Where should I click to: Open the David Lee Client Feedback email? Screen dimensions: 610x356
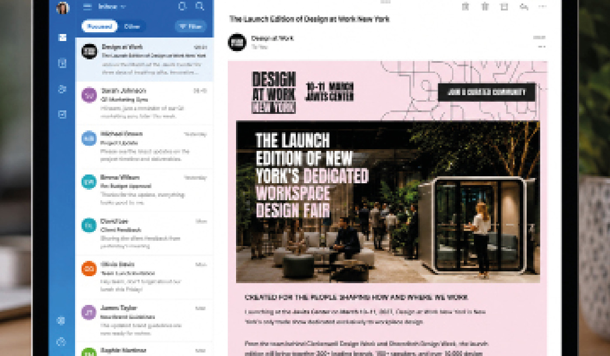144,234
